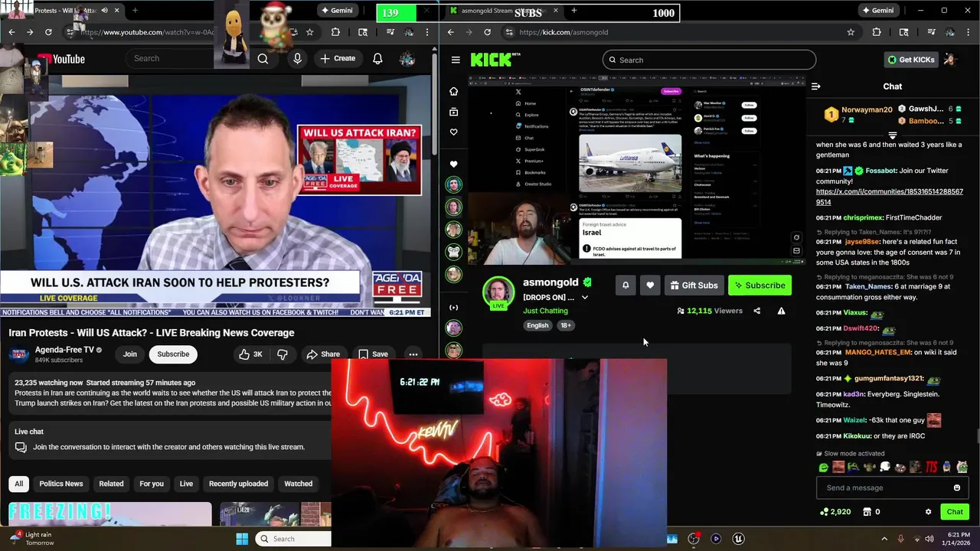The height and width of the screenshot is (551, 980).
Task: Subscribe to Agenda-Free TV
Action: (173, 354)
